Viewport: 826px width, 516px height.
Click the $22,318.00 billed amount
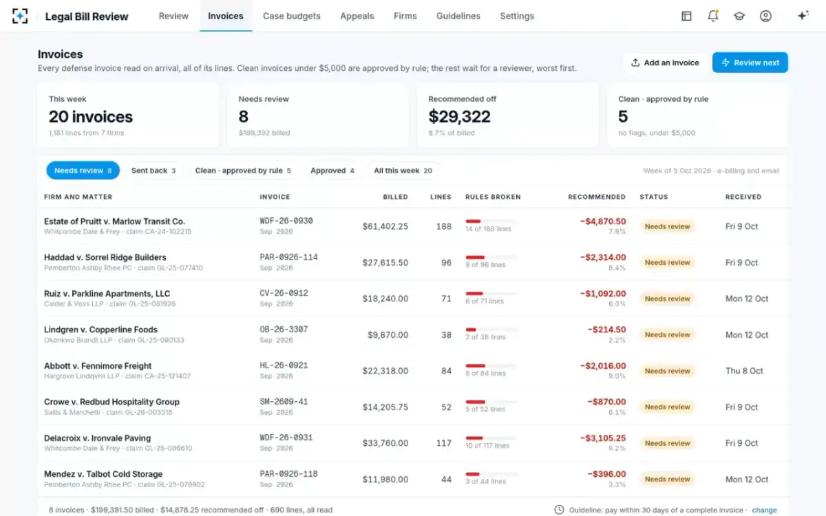385,371
